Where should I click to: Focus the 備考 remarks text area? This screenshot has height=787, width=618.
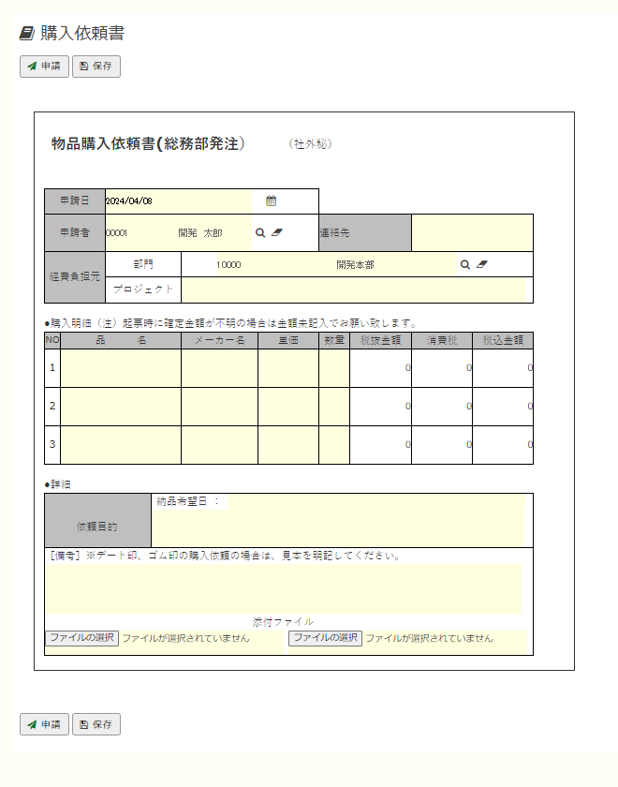click(284, 589)
